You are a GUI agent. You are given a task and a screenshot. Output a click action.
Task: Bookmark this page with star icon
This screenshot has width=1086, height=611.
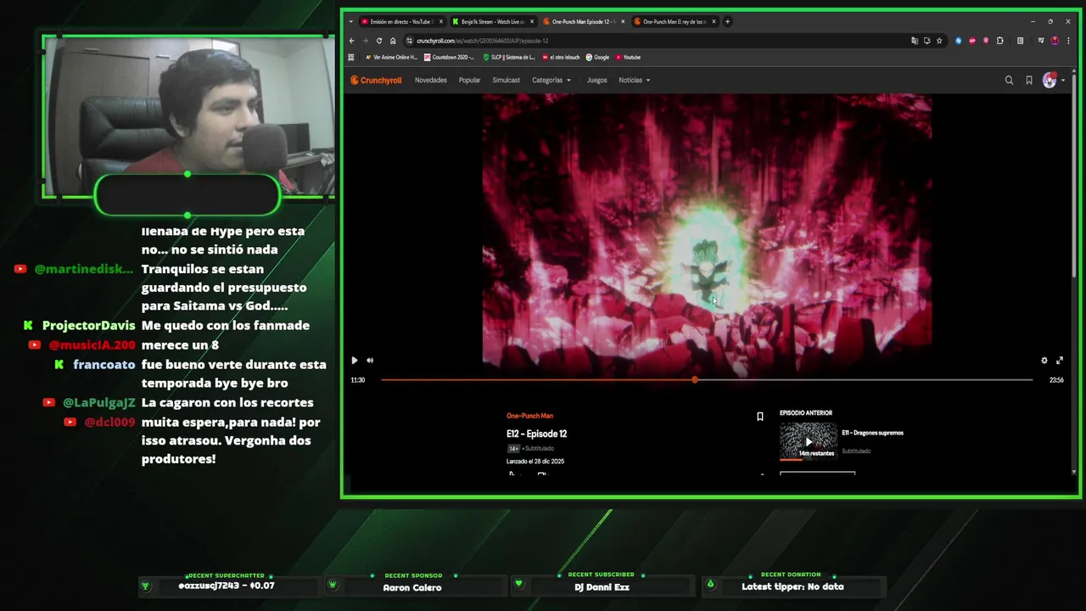[x=939, y=41]
